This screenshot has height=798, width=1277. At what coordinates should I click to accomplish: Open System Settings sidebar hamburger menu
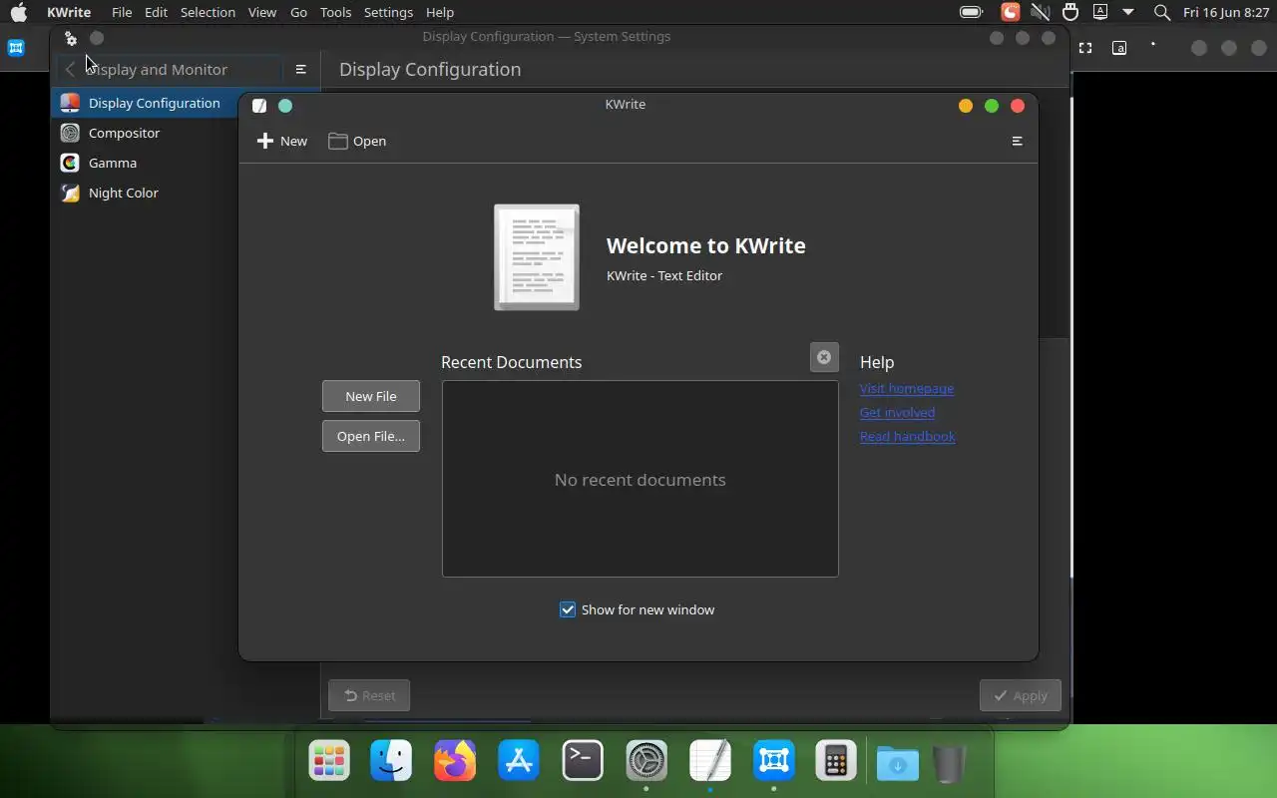(300, 69)
